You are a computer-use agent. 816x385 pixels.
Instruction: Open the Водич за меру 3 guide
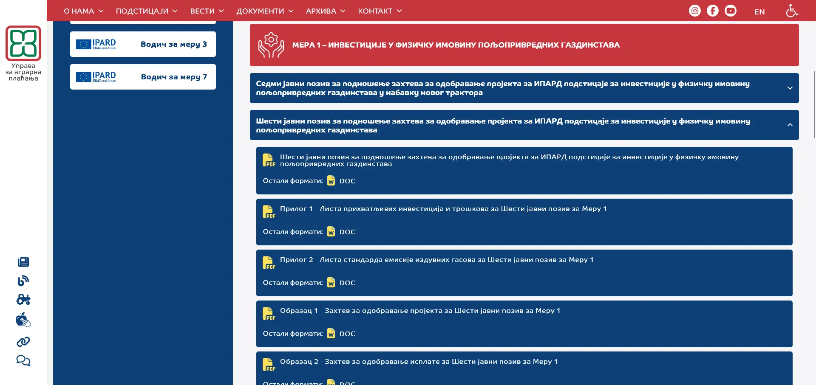[x=143, y=44]
